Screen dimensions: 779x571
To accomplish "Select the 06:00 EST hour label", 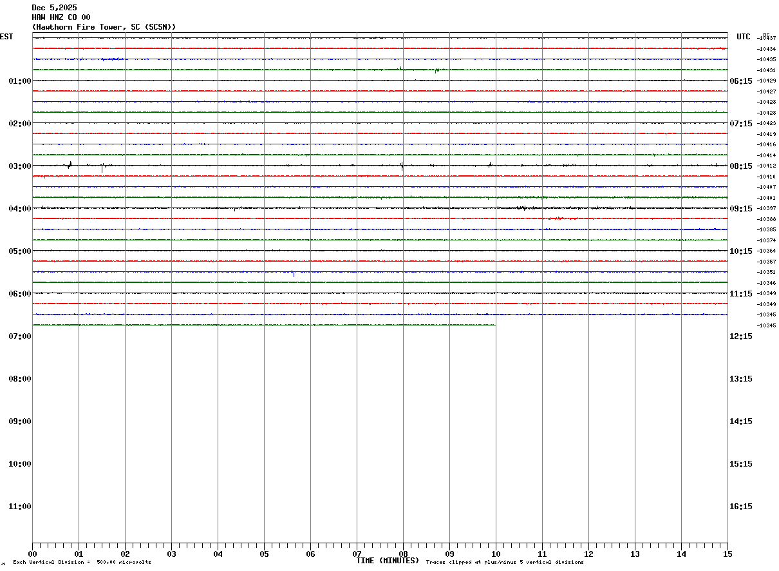I will click(20, 294).
